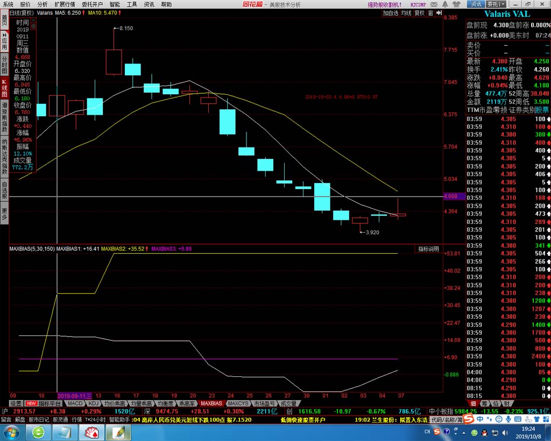Image resolution: width=551 pixels, height=441 pixels.
Task: Open the 工具 menu
Action: point(132,4)
